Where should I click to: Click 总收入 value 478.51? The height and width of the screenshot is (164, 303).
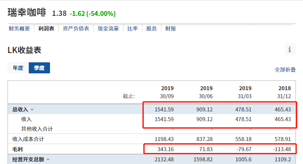243,110
